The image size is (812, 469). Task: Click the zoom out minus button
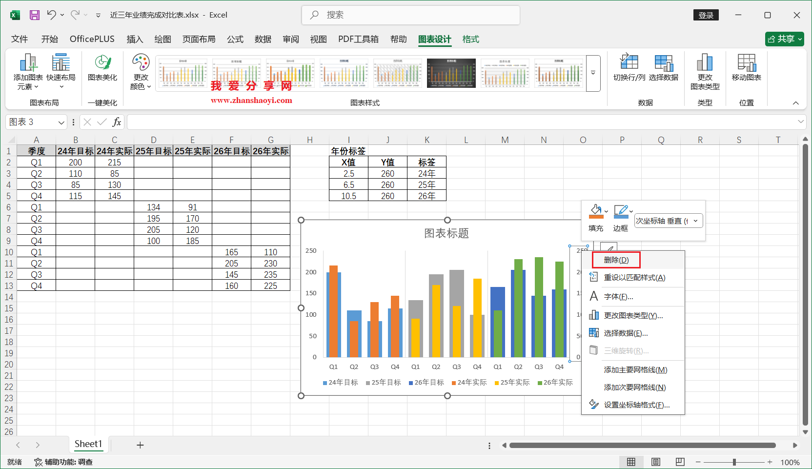(x=698, y=462)
